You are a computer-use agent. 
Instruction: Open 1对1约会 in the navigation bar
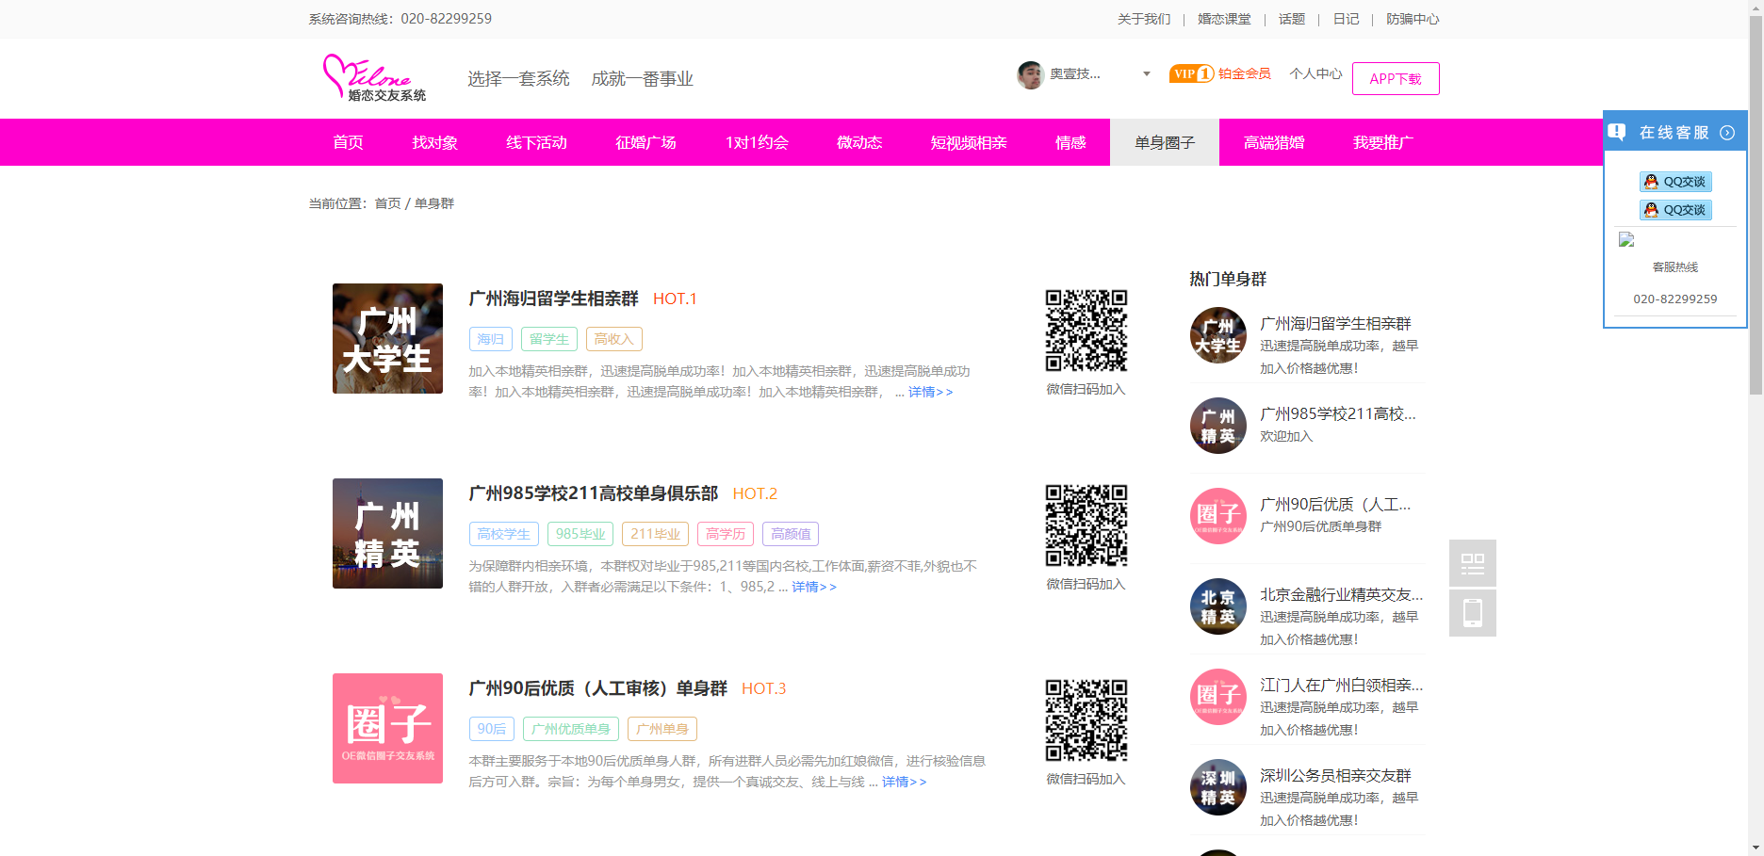pos(757,142)
